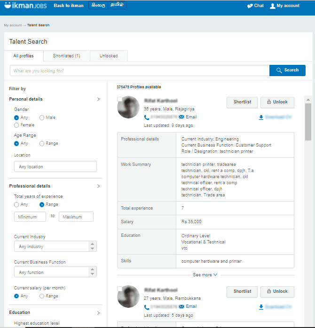Click the results list scrollbar thumb

pos(308,122)
